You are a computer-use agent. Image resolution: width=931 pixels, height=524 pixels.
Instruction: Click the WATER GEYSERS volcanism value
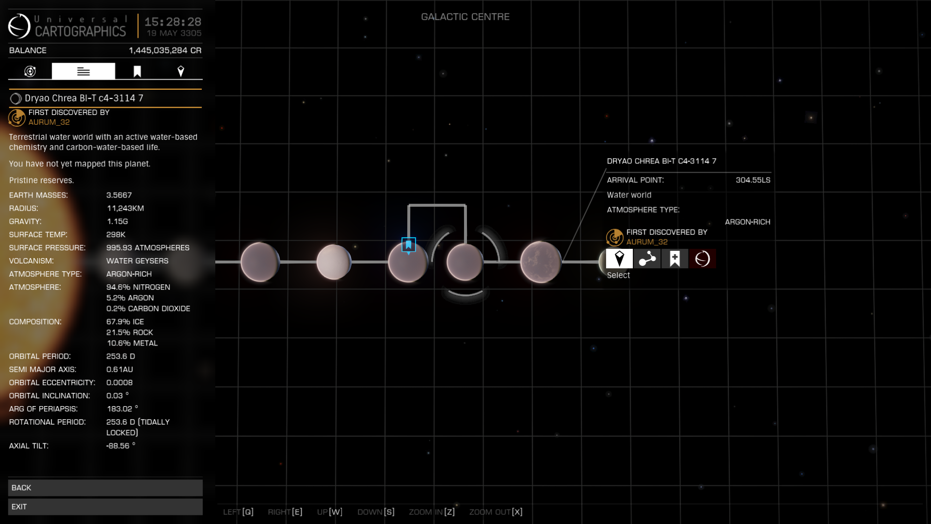point(137,261)
